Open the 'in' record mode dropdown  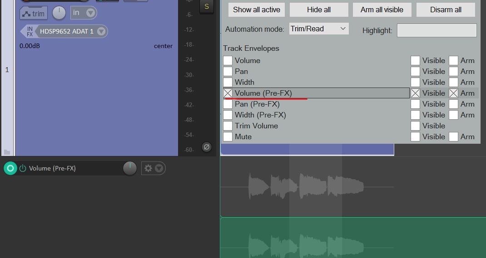(x=84, y=13)
